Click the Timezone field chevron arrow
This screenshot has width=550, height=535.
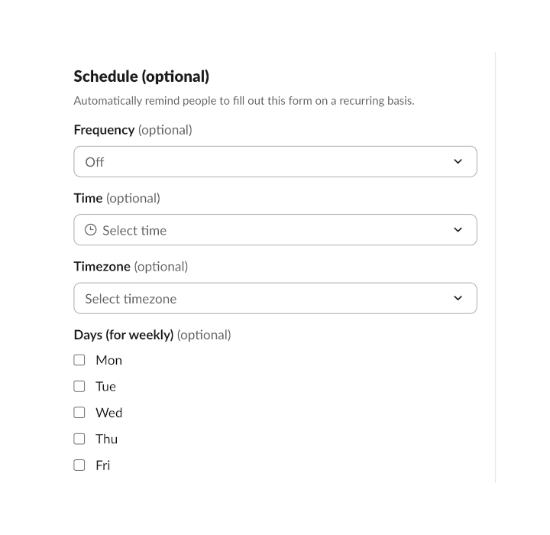pos(458,299)
